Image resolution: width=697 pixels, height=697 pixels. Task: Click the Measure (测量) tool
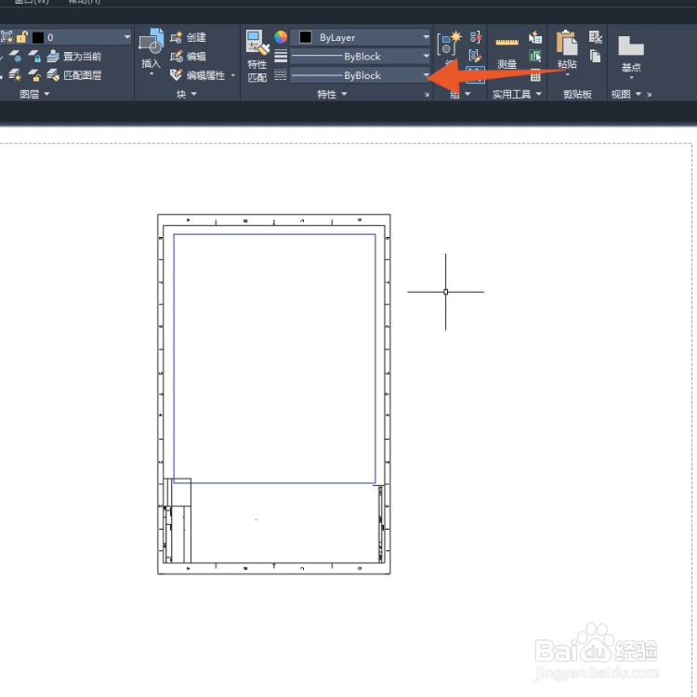coord(506,52)
